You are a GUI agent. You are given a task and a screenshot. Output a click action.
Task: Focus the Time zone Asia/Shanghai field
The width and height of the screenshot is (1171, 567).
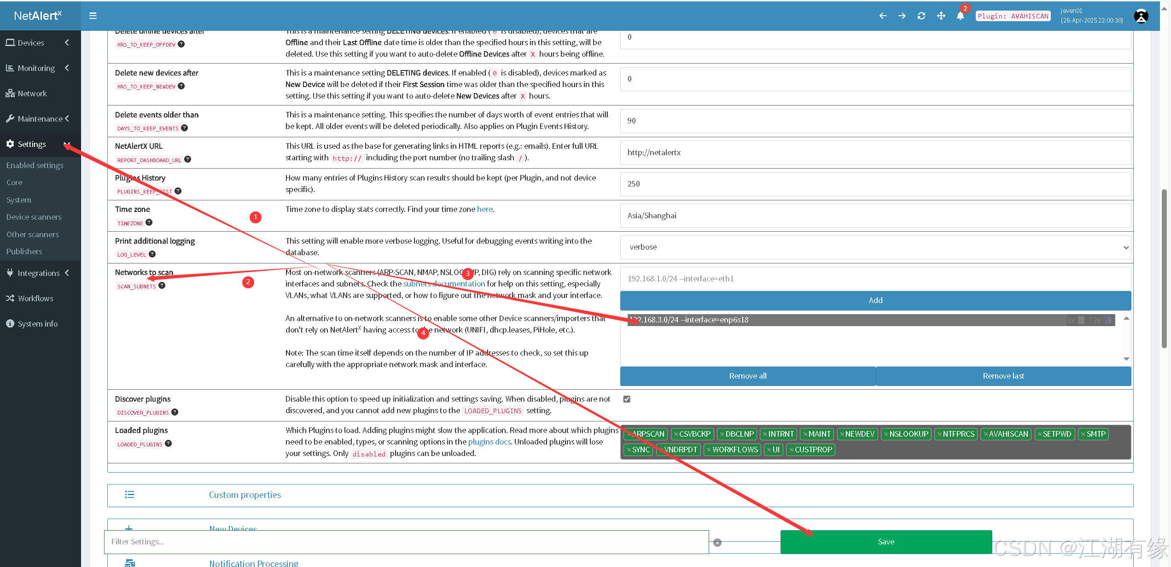coord(875,216)
